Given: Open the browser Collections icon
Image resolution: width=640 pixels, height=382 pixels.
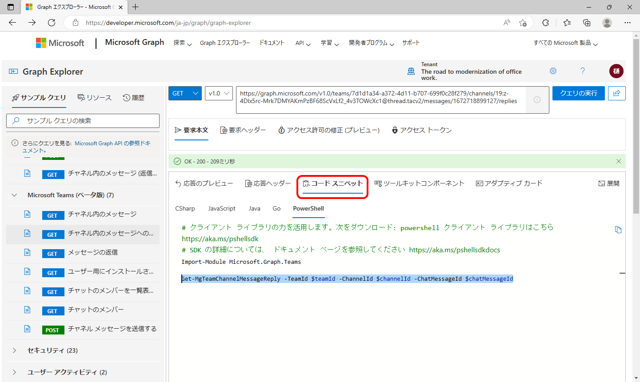Looking at the screenshot, I should coord(587,23).
